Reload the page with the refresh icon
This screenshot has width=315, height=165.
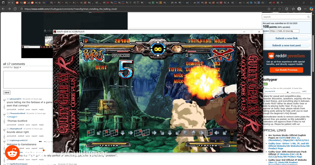15,9
